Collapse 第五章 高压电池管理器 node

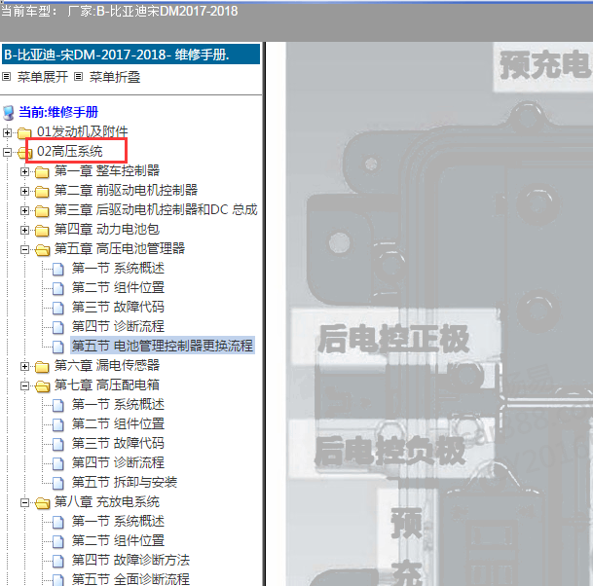24,249
